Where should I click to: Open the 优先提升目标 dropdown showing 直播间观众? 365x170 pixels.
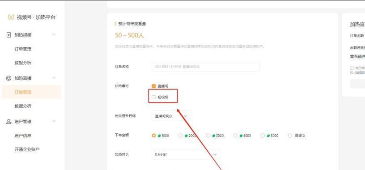point(171,116)
